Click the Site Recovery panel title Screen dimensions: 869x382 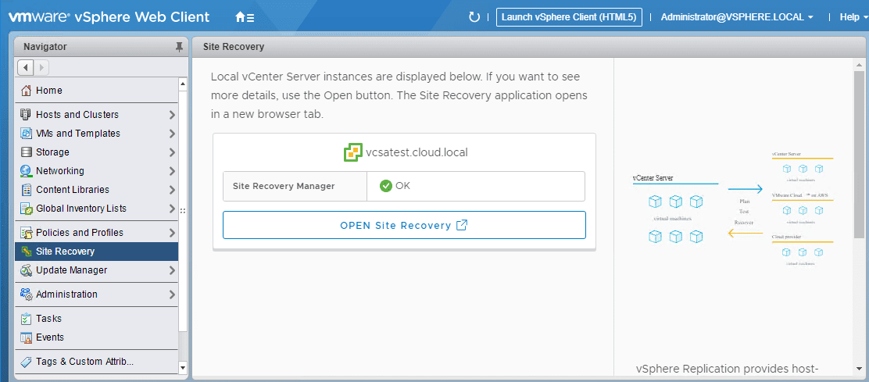(234, 47)
